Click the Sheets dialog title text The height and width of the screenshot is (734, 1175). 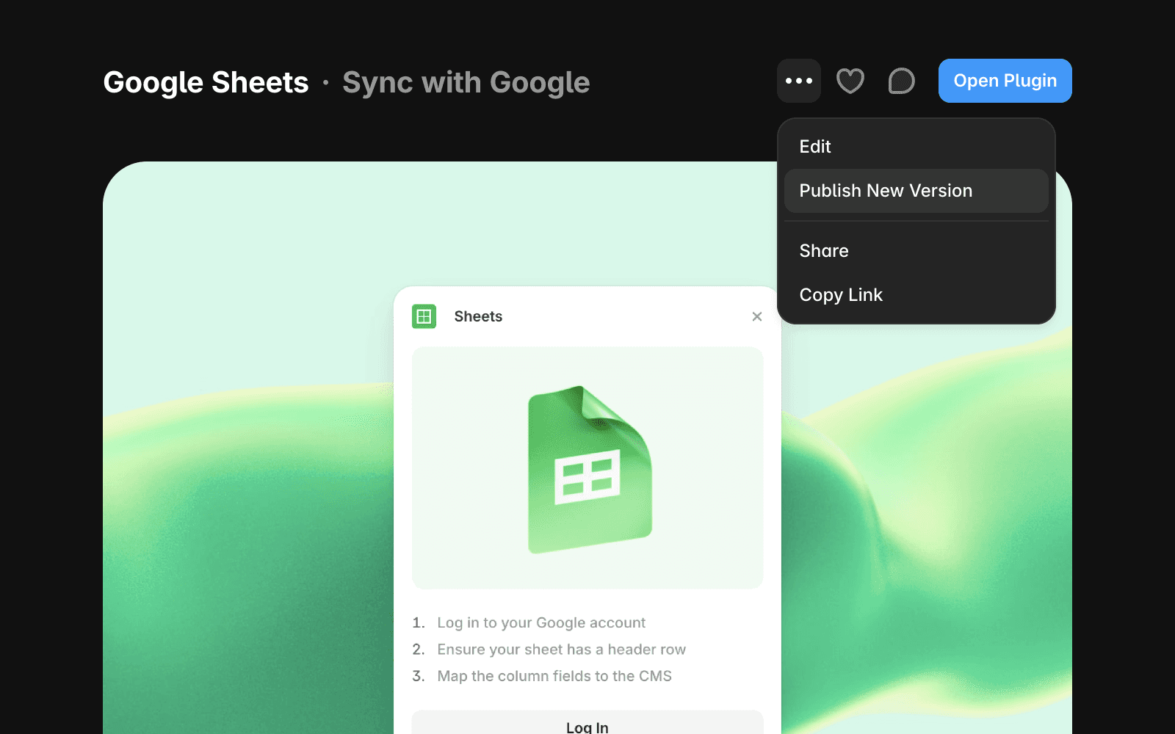(x=478, y=316)
